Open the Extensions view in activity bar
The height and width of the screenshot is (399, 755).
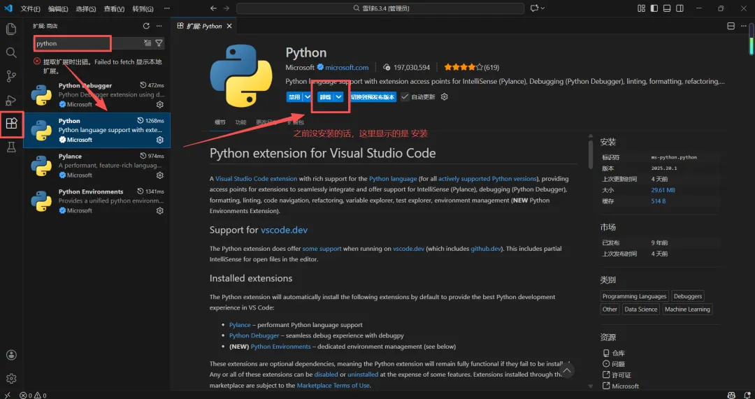11,124
